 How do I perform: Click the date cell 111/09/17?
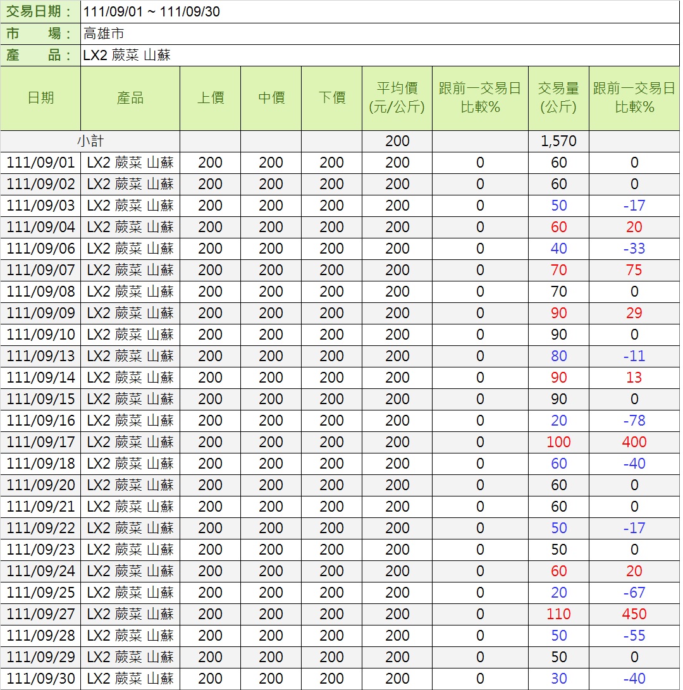pos(40,442)
